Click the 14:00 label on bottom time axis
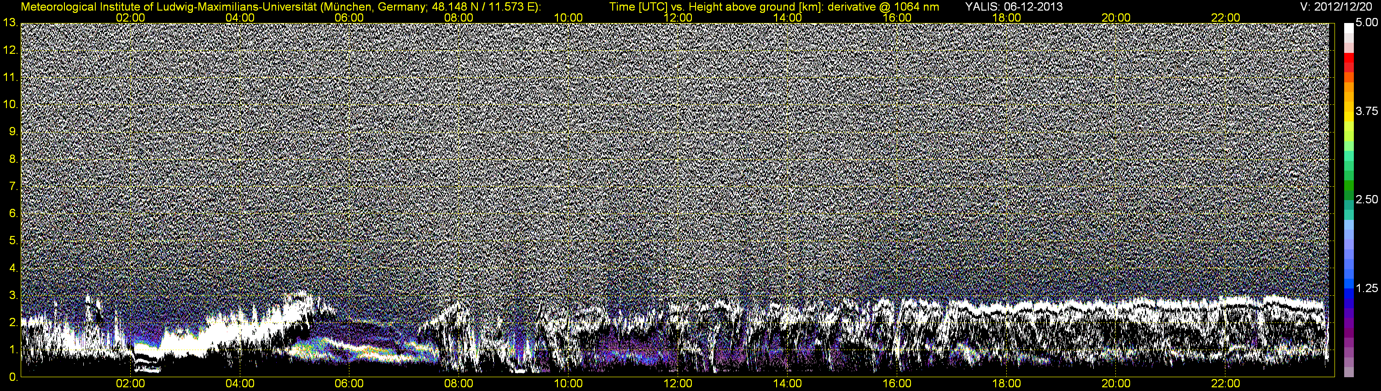This screenshot has width=1381, height=391. pyautogui.click(x=788, y=384)
